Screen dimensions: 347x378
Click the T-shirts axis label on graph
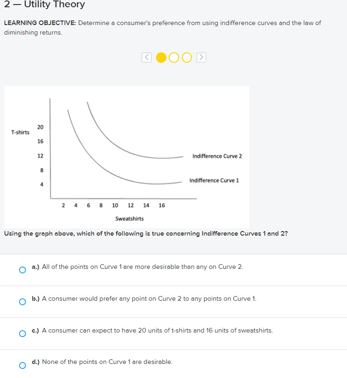click(20, 132)
